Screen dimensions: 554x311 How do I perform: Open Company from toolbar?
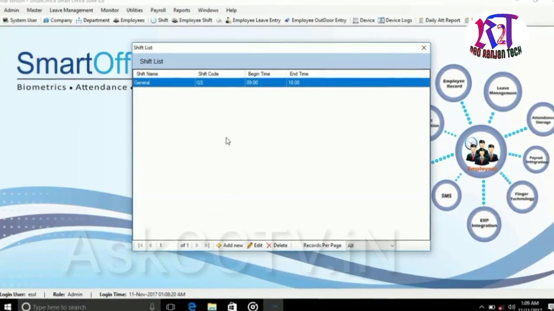(58, 20)
